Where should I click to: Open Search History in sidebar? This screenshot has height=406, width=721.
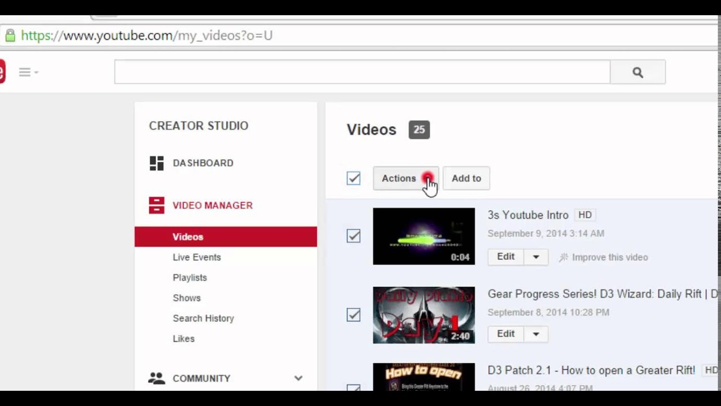point(203,318)
